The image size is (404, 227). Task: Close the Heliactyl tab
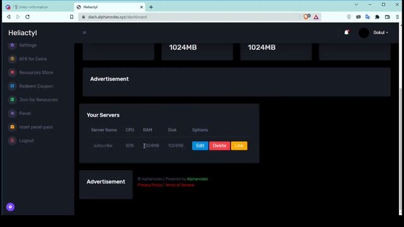click(x=141, y=7)
